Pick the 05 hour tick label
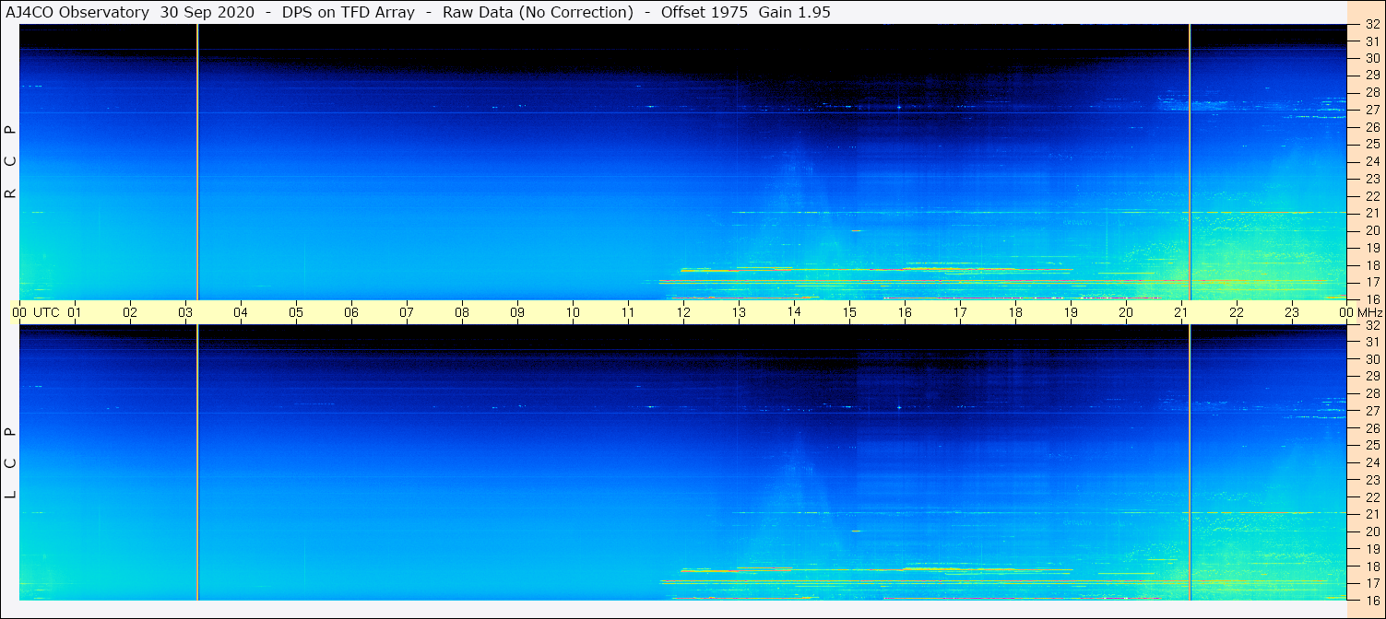 coord(296,312)
